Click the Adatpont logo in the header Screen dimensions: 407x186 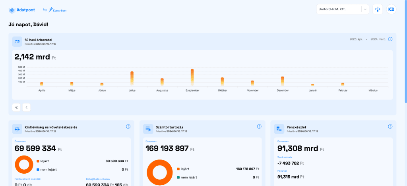(23, 10)
